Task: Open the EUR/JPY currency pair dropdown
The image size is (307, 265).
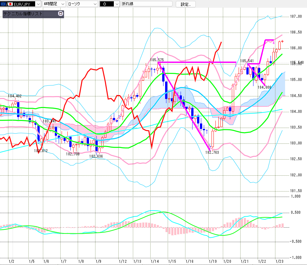Action: coord(38,4)
